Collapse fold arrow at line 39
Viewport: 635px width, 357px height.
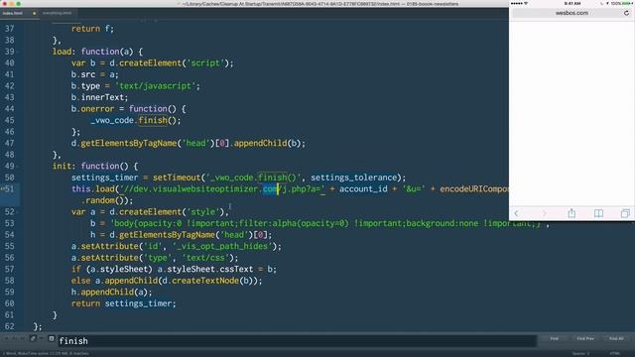[18, 52]
